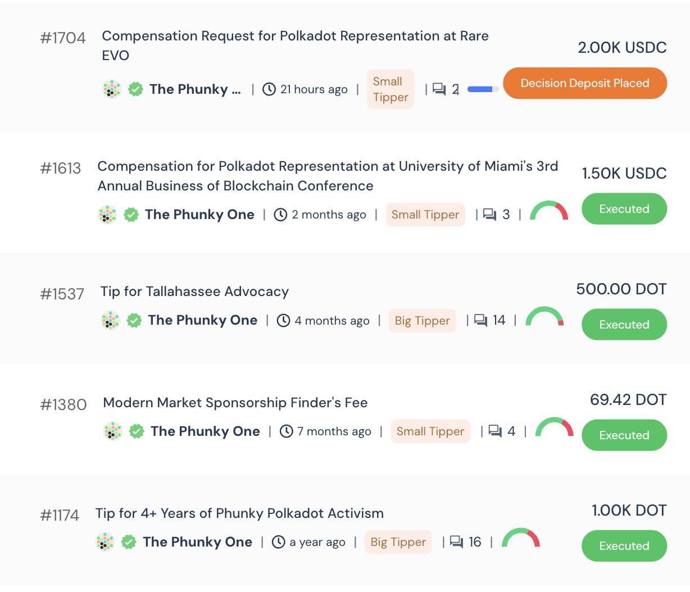The image size is (690, 592).
Task: Click 'The Phunky One' author on #1380
Action: (x=205, y=431)
